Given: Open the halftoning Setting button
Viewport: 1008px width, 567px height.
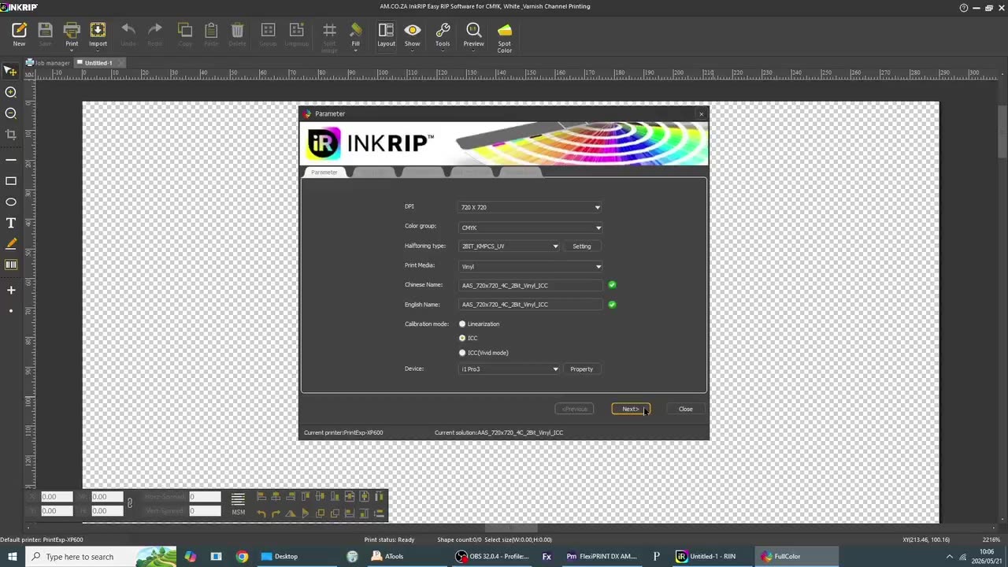Looking at the screenshot, I should pyautogui.click(x=582, y=246).
